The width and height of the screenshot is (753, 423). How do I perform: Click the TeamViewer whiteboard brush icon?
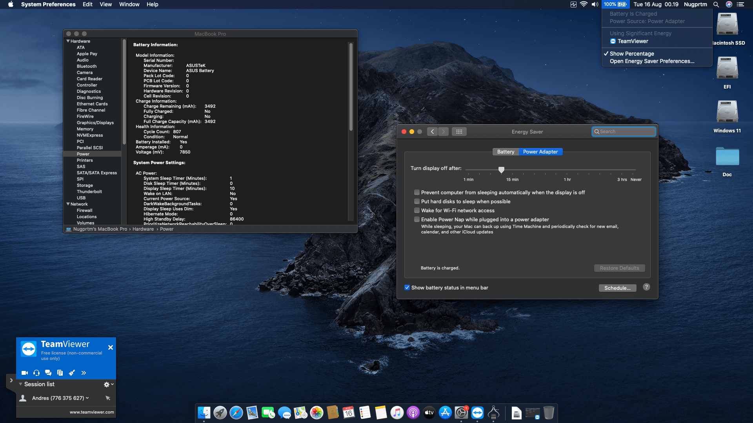coord(72,373)
